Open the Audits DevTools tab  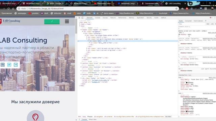tap(156, 18)
